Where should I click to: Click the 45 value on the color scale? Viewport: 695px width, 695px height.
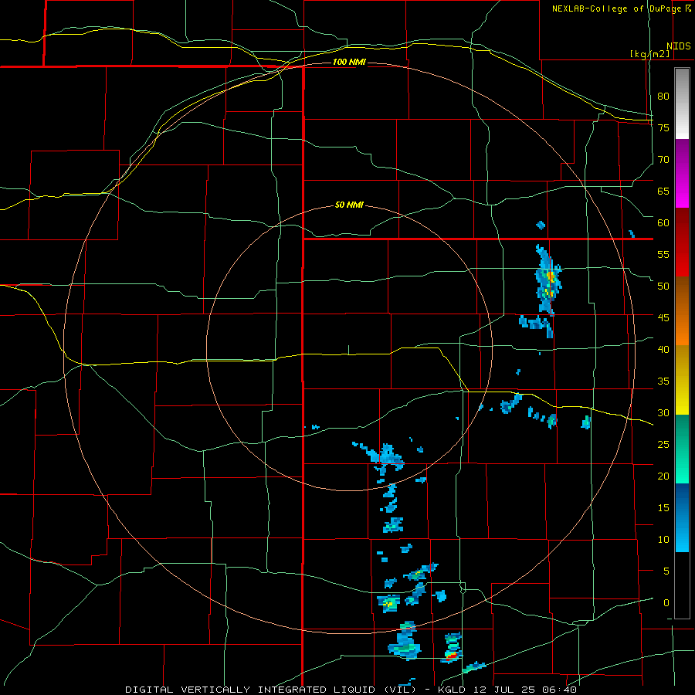663,318
